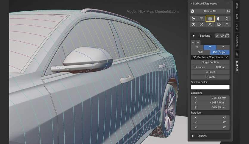Click the Location Z 400.85 mm field

pyautogui.click(x=210, y=107)
